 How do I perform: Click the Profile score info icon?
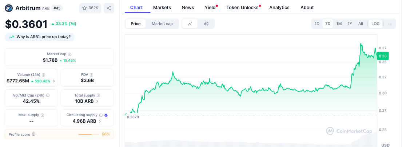tap(33, 134)
